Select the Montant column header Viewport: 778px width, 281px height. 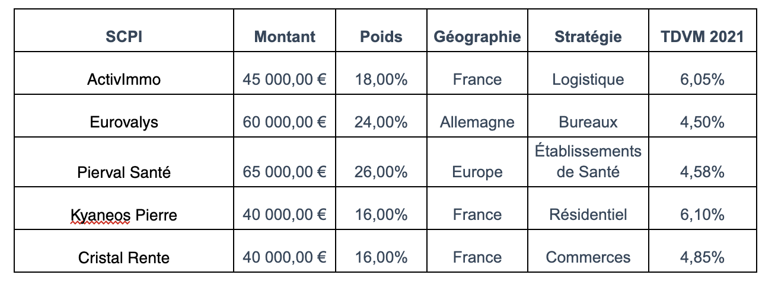click(x=285, y=31)
